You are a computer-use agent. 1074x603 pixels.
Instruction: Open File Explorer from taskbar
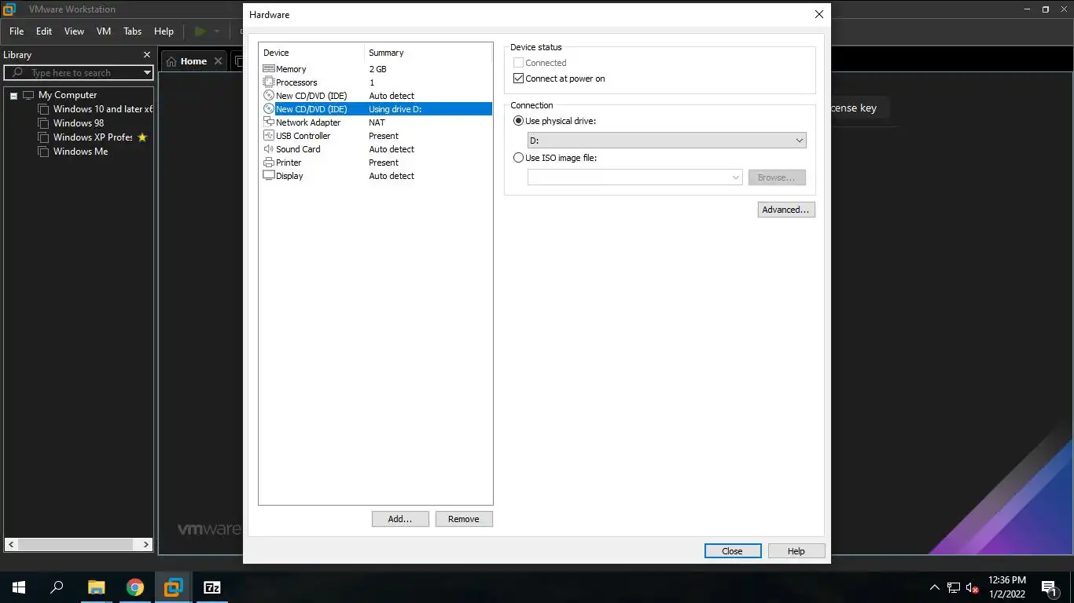pyautogui.click(x=96, y=587)
